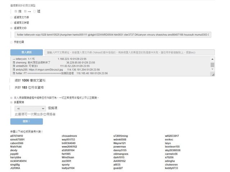This screenshot has height=172, width=230.
Task: Toggle the 噓 boo-type checkbox
Action: [34, 11]
